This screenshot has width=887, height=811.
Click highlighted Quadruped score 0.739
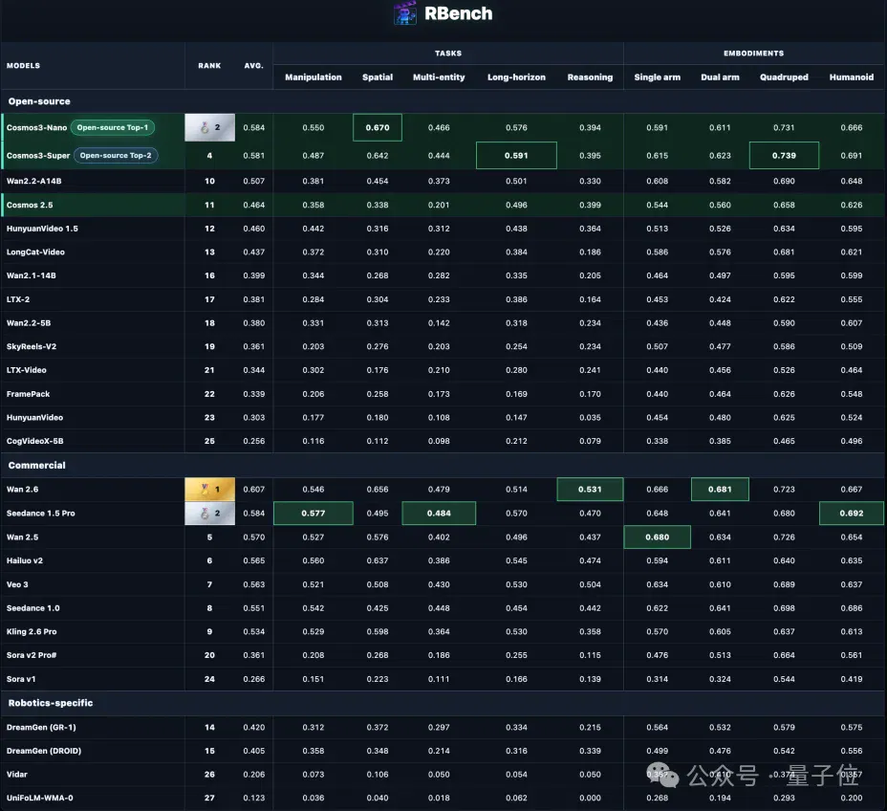(784, 155)
